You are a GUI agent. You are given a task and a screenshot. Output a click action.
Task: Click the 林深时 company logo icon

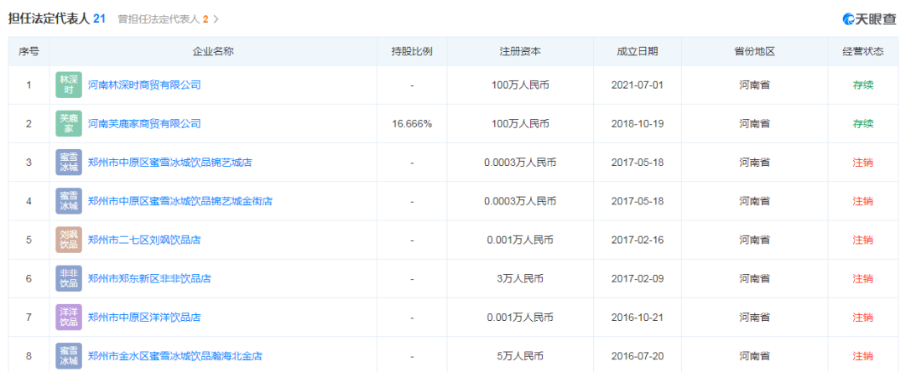[x=69, y=85]
